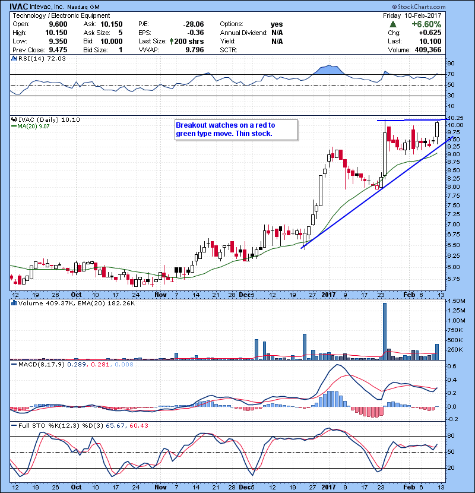The height and width of the screenshot is (493, 475).
Task: Click the P/E value -28.06
Action: pos(194,24)
